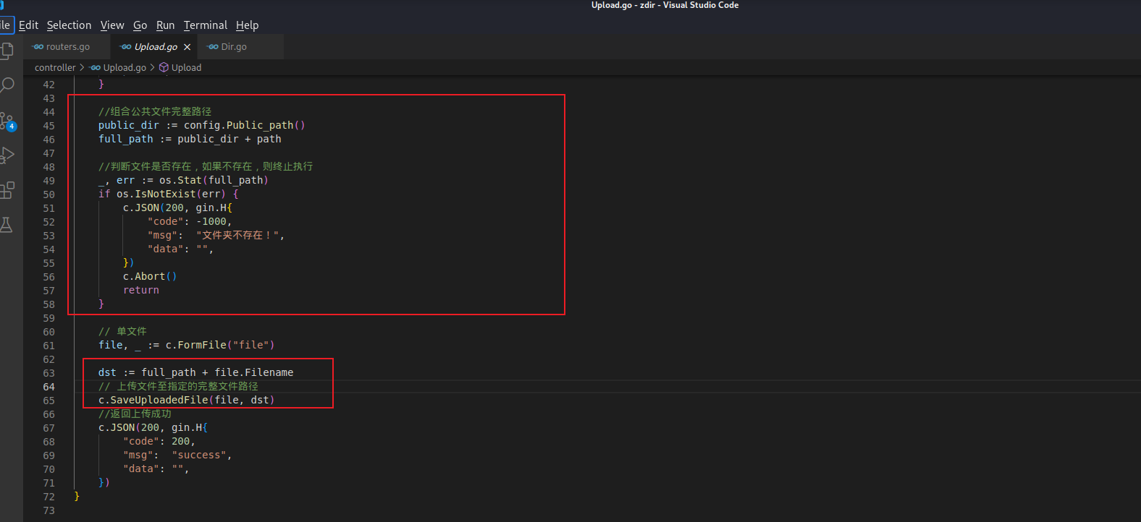Open the View menu
This screenshot has height=522, width=1141.
(x=112, y=25)
